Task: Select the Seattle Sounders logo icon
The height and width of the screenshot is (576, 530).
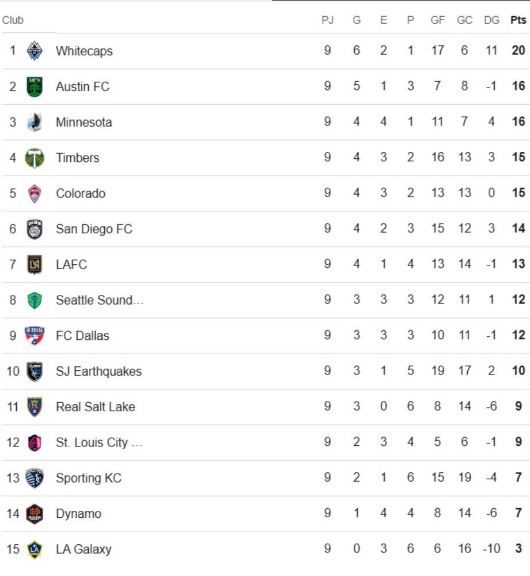Action: pos(35,300)
